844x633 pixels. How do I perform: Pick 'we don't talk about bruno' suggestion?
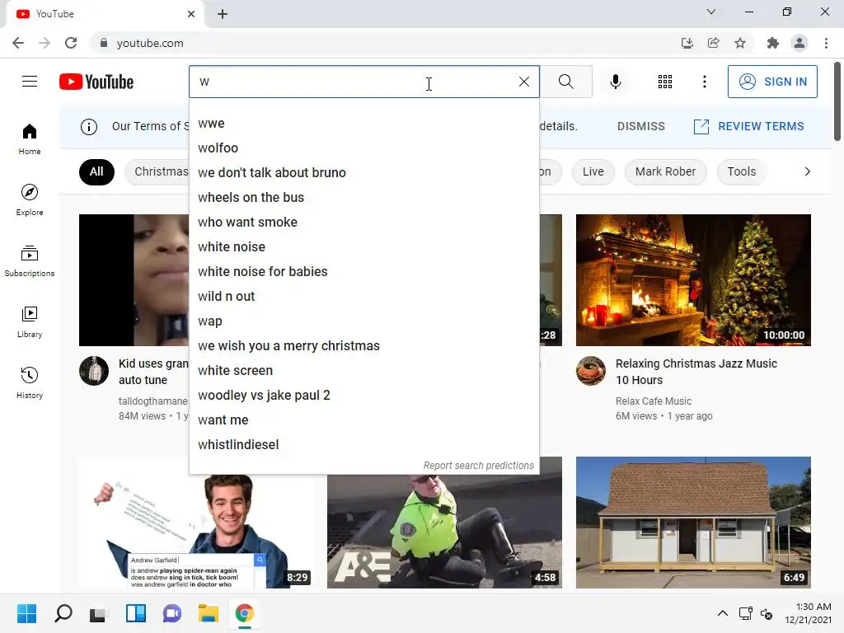click(363, 173)
